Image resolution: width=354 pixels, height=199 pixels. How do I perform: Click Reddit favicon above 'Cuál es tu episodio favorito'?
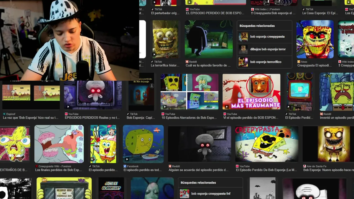pyautogui.click(x=187, y=62)
